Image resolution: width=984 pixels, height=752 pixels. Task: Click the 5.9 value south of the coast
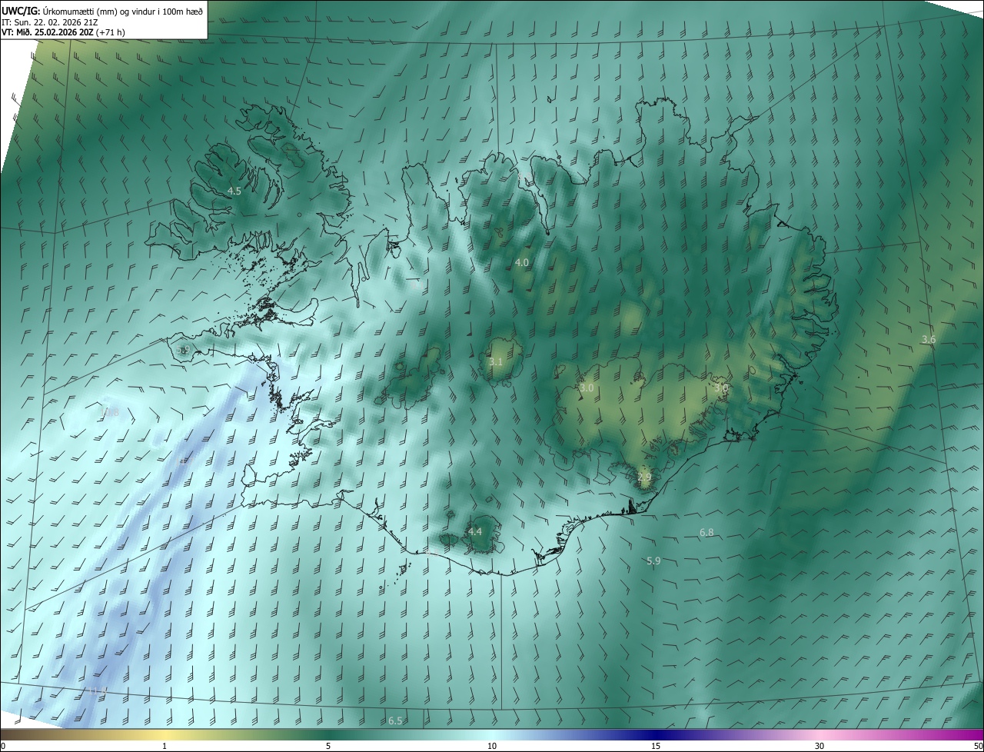(653, 561)
